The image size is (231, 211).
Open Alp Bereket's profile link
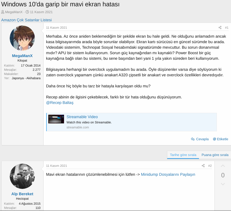pos(22,194)
